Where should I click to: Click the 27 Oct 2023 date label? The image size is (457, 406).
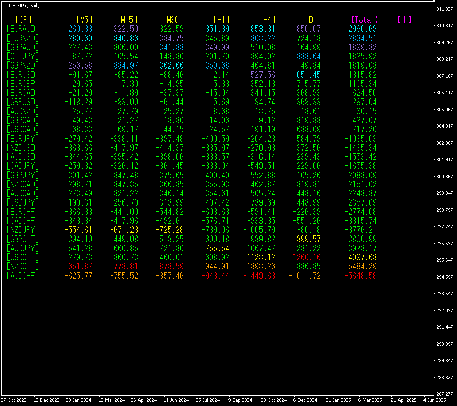(14, 400)
